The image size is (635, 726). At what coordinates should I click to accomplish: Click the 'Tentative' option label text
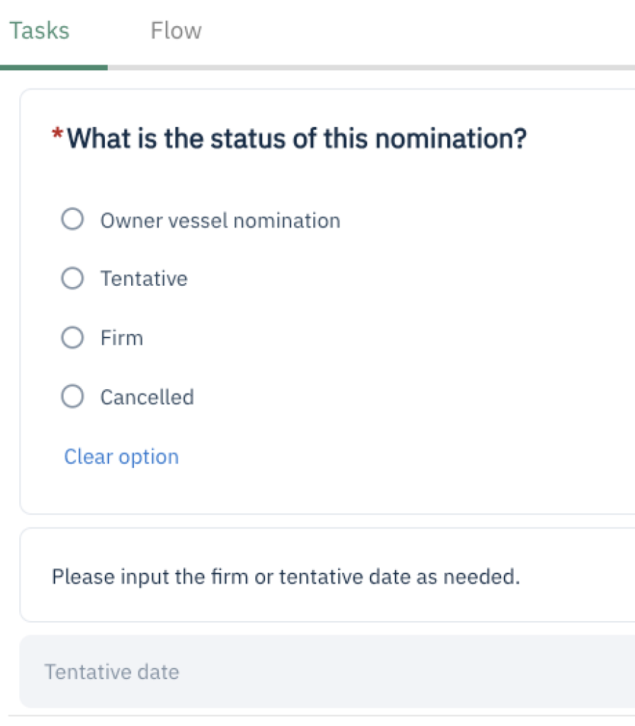pos(144,279)
